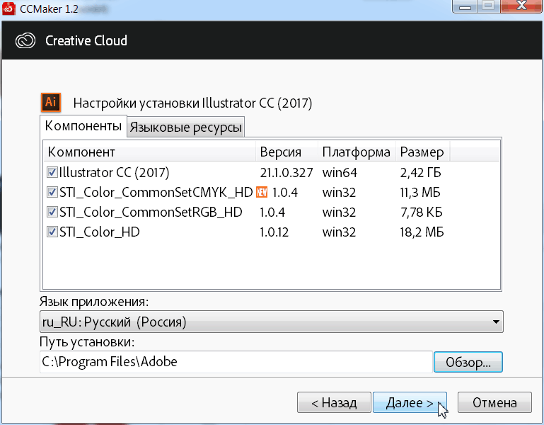Disable the STI_Color_HD component checkbox
The height and width of the screenshot is (425, 544).
click(x=52, y=232)
